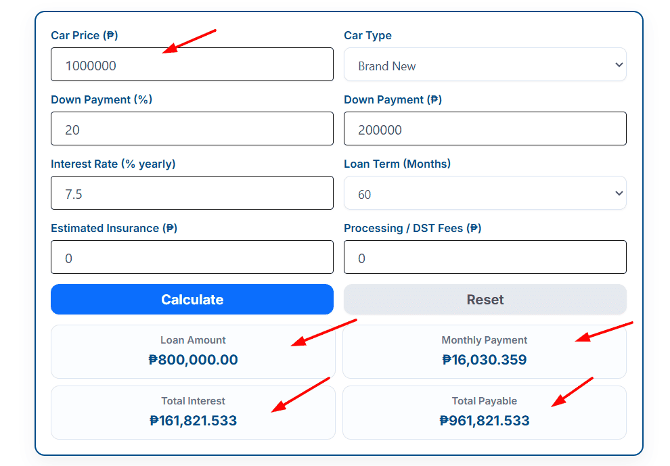Viewport: 670px width, 466px height.
Task: Click the displayed ₱800,000.00 loan amount value
Action: (x=192, y=359)
